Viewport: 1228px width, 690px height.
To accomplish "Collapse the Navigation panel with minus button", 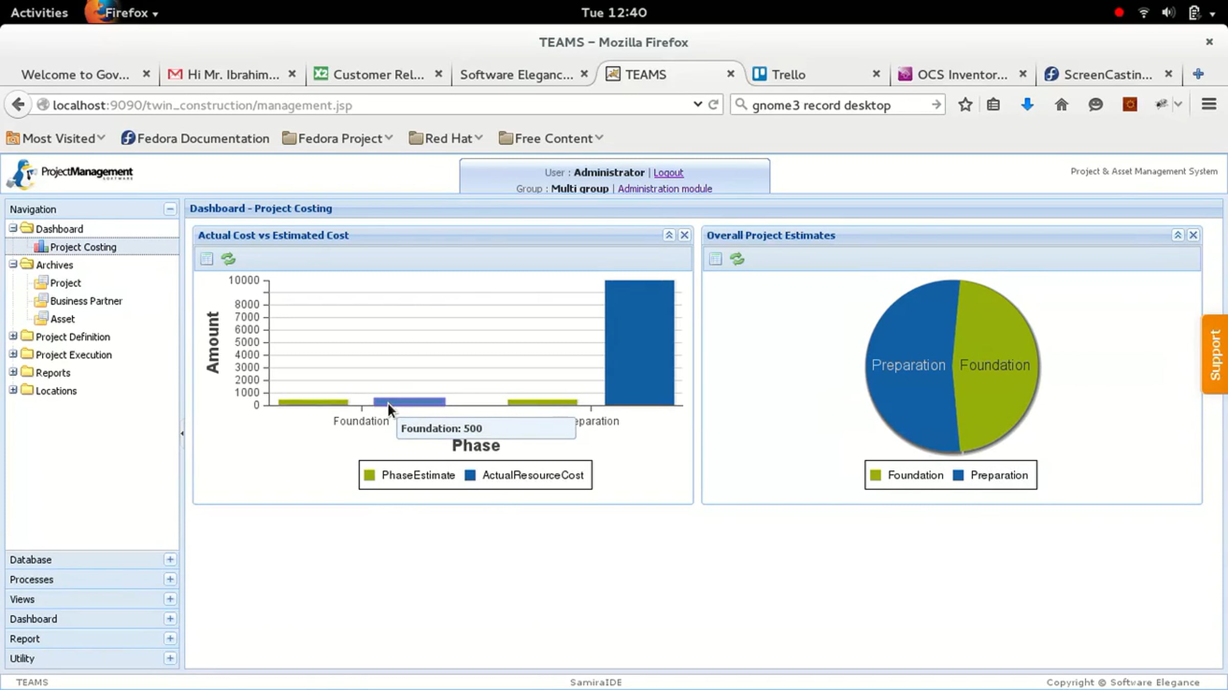I will [x=170, y=209].
